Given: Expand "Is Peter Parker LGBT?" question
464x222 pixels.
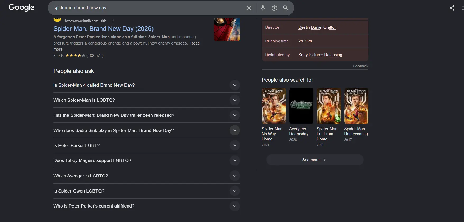Looking at the screenshot, I should 147,145.
